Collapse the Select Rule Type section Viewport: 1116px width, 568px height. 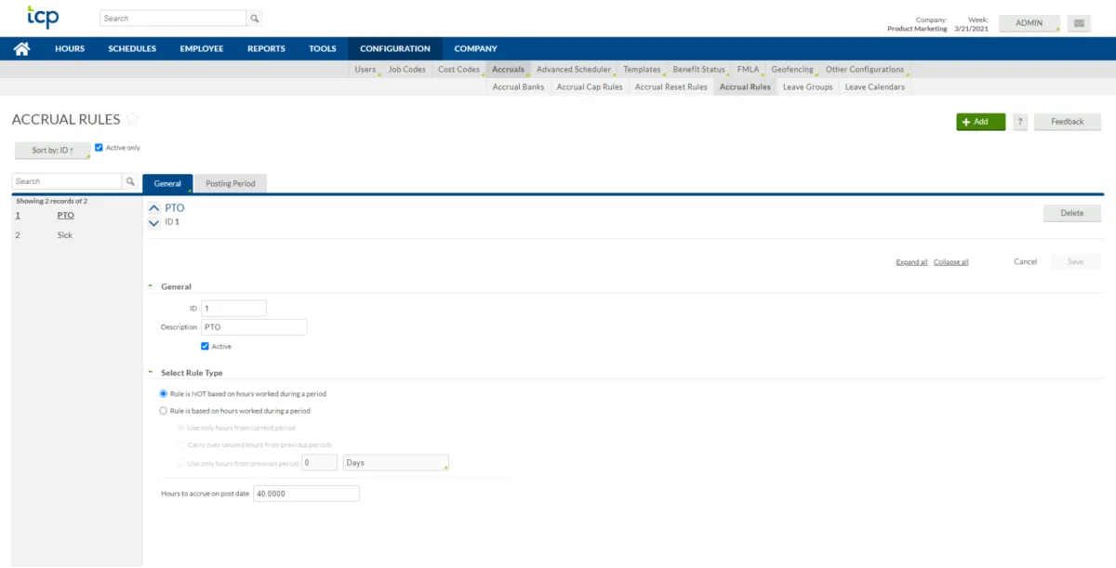tap(152, 372)
